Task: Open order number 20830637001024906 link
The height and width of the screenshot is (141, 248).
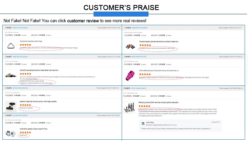Action: click(139, 27)
